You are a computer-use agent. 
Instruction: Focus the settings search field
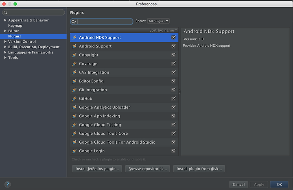(33, 13)
